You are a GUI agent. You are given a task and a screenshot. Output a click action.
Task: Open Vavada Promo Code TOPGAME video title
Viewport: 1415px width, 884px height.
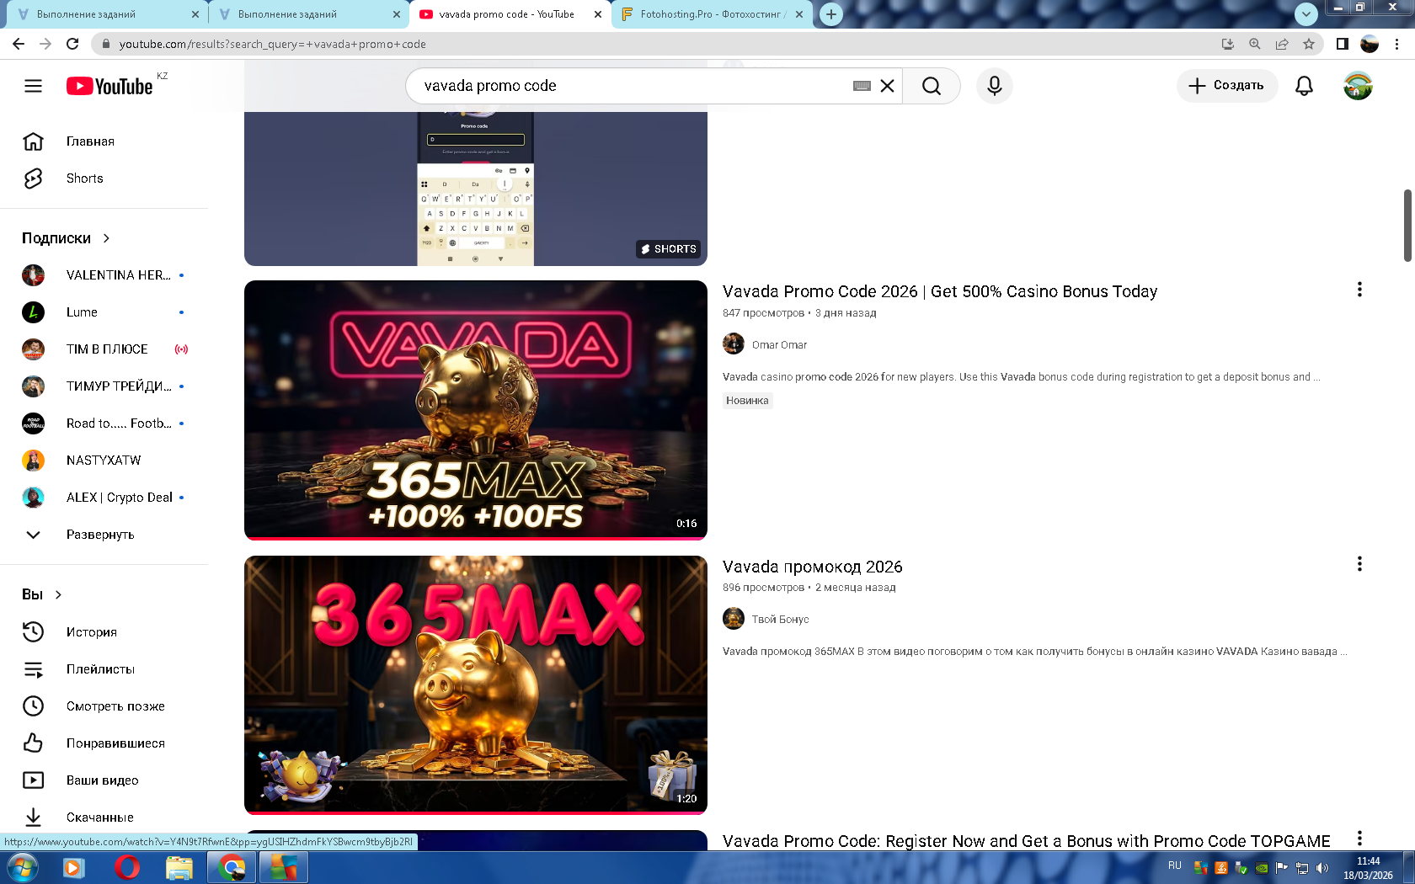(x=1027, y=841)
